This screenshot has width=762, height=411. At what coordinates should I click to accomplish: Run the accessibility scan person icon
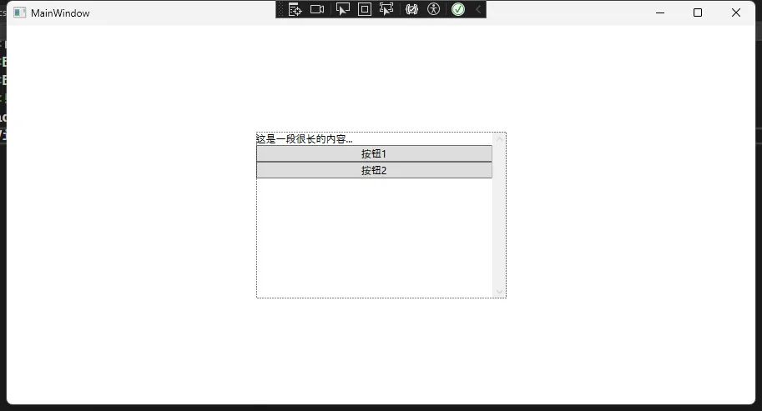click(x=433, y=9)
